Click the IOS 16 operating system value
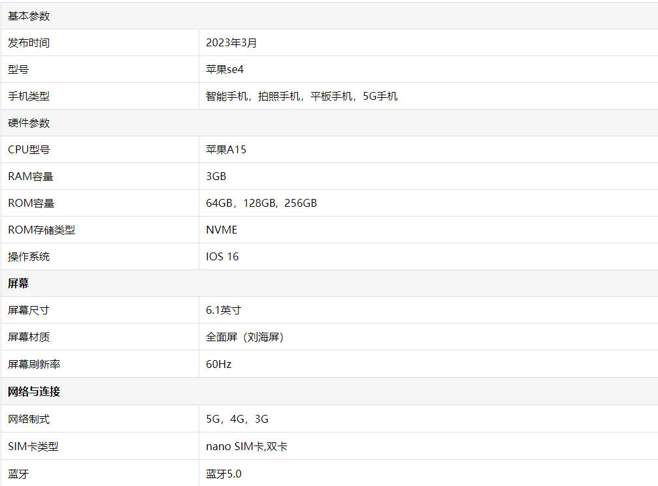This screenshot has height=486, width=658. point(222,256)
